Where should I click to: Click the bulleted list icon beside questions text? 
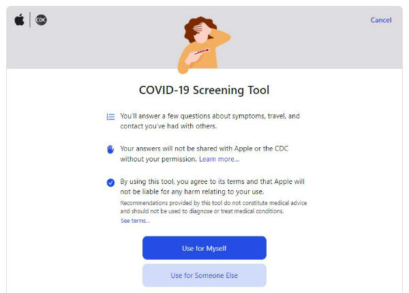tap(110, 117)
